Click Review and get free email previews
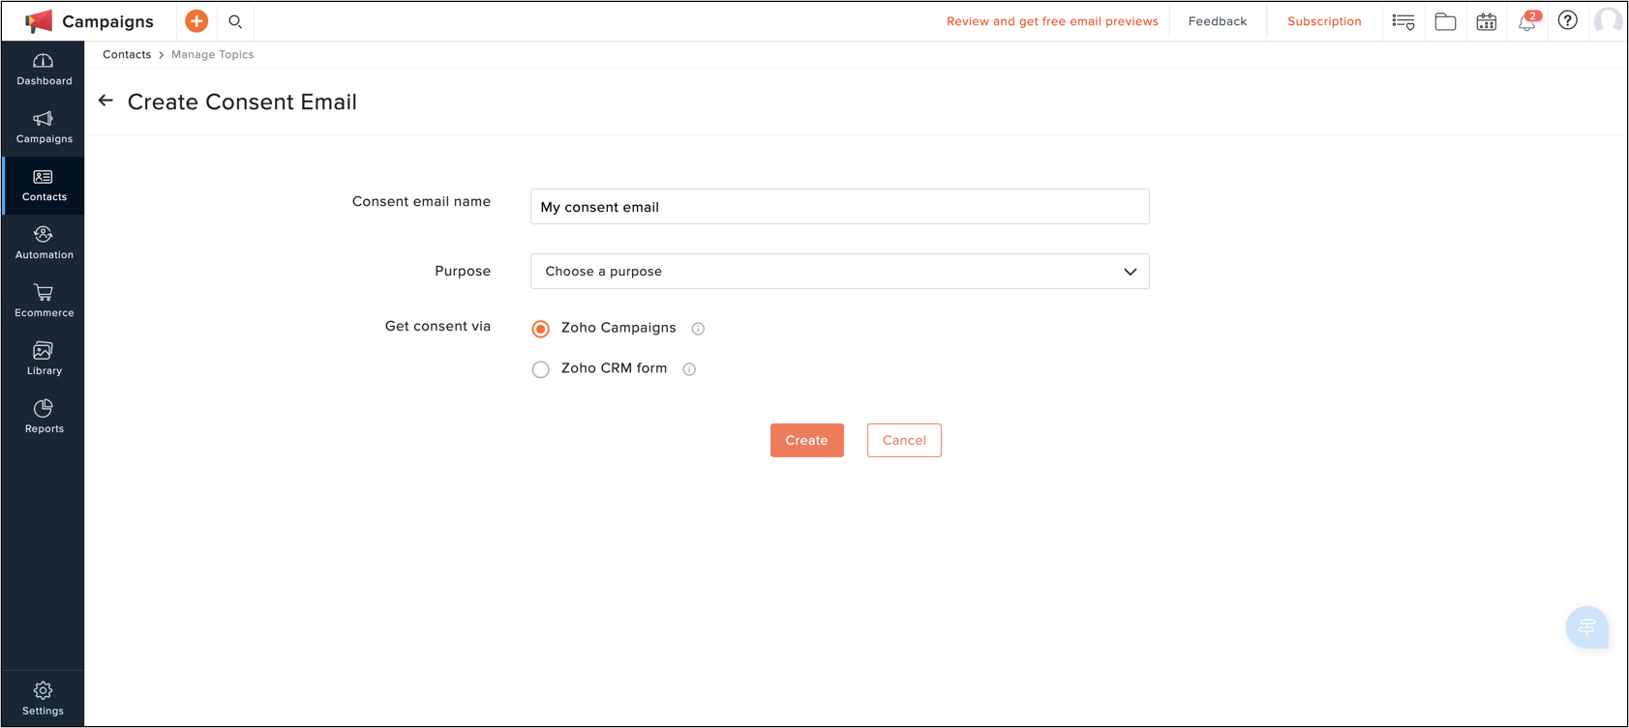 (x=1052, y=21)
